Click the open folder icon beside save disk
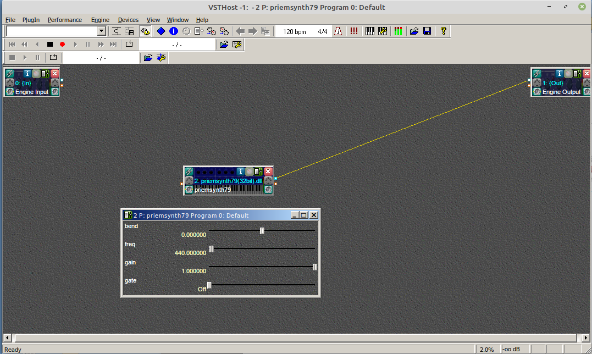Viewport: 592px width, 354px height. [x=414, y=31]
